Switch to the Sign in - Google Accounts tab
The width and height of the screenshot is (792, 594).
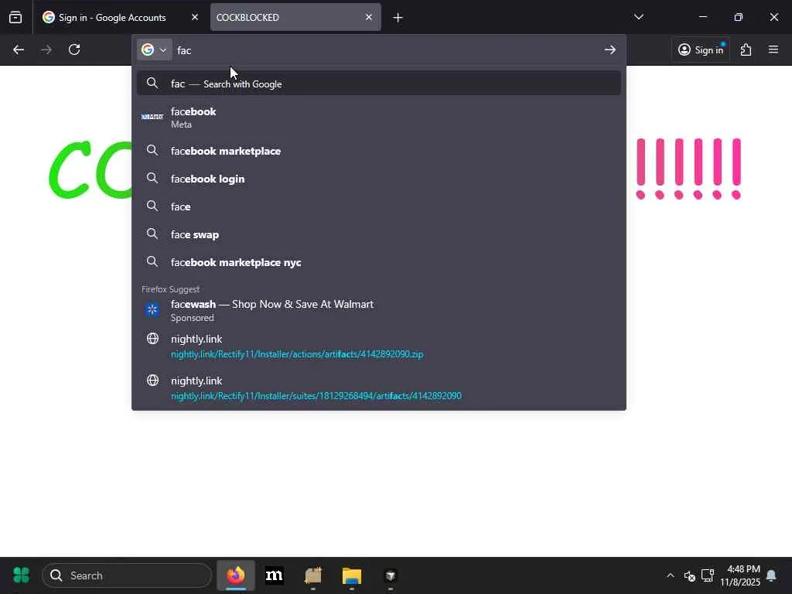click(120, 17)
